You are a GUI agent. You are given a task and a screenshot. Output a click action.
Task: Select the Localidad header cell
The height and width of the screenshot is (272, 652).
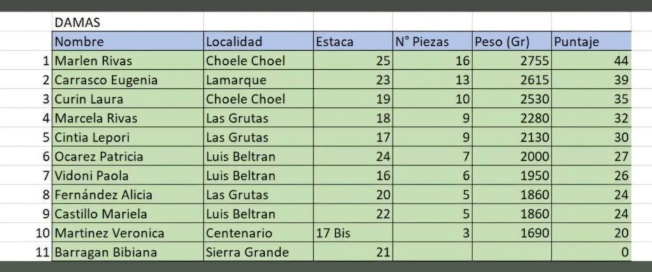point(258,42)
